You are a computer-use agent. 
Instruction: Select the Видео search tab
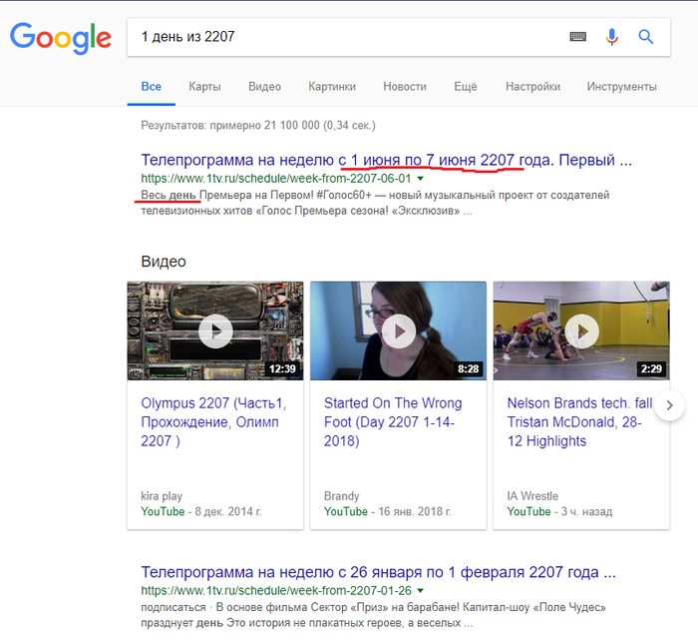264,87
